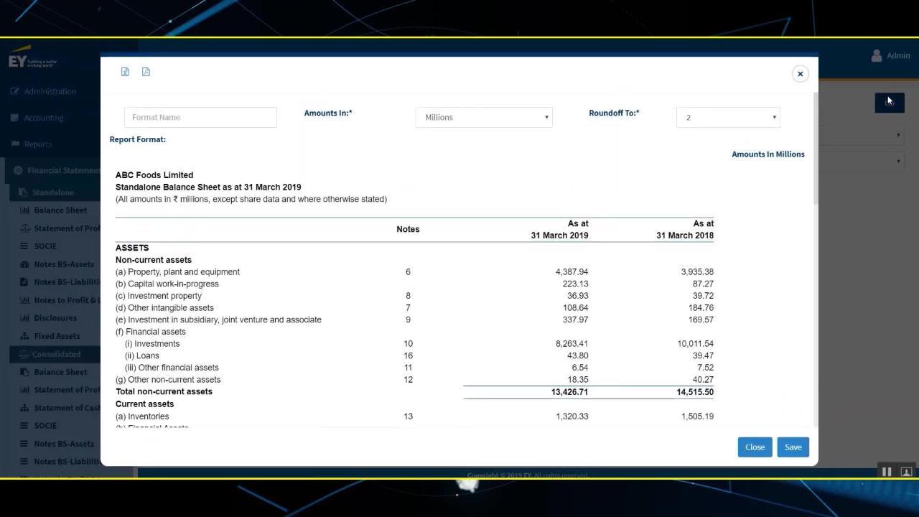Image resolution: width=919 pixels, height=517 pixels.
Task: Open Disclosures in the sidebar
Action: tap(55, 318)
